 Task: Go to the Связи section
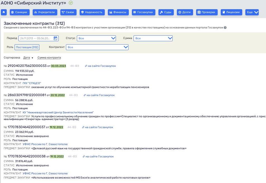coord(69,12)
